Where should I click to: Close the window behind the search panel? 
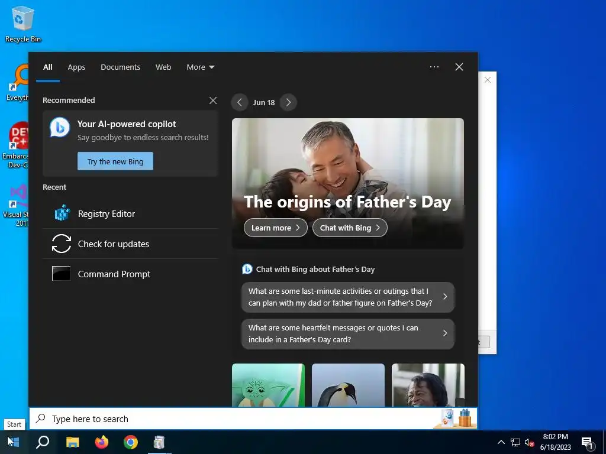pyautogui.click(x=488, y=80)
